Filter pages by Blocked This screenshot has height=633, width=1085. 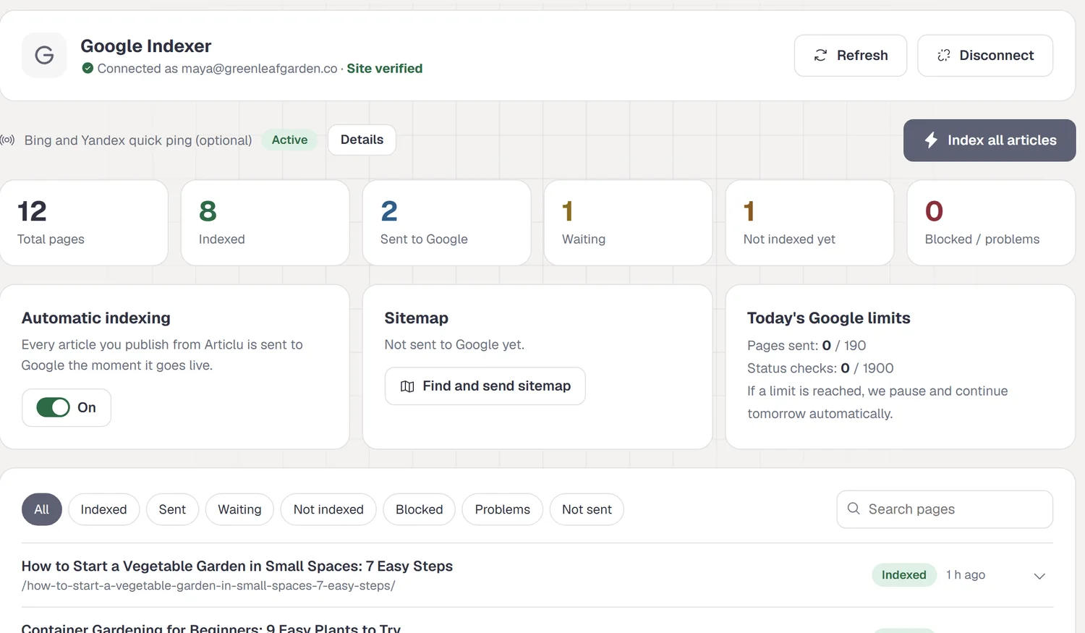tap(419, 509)
